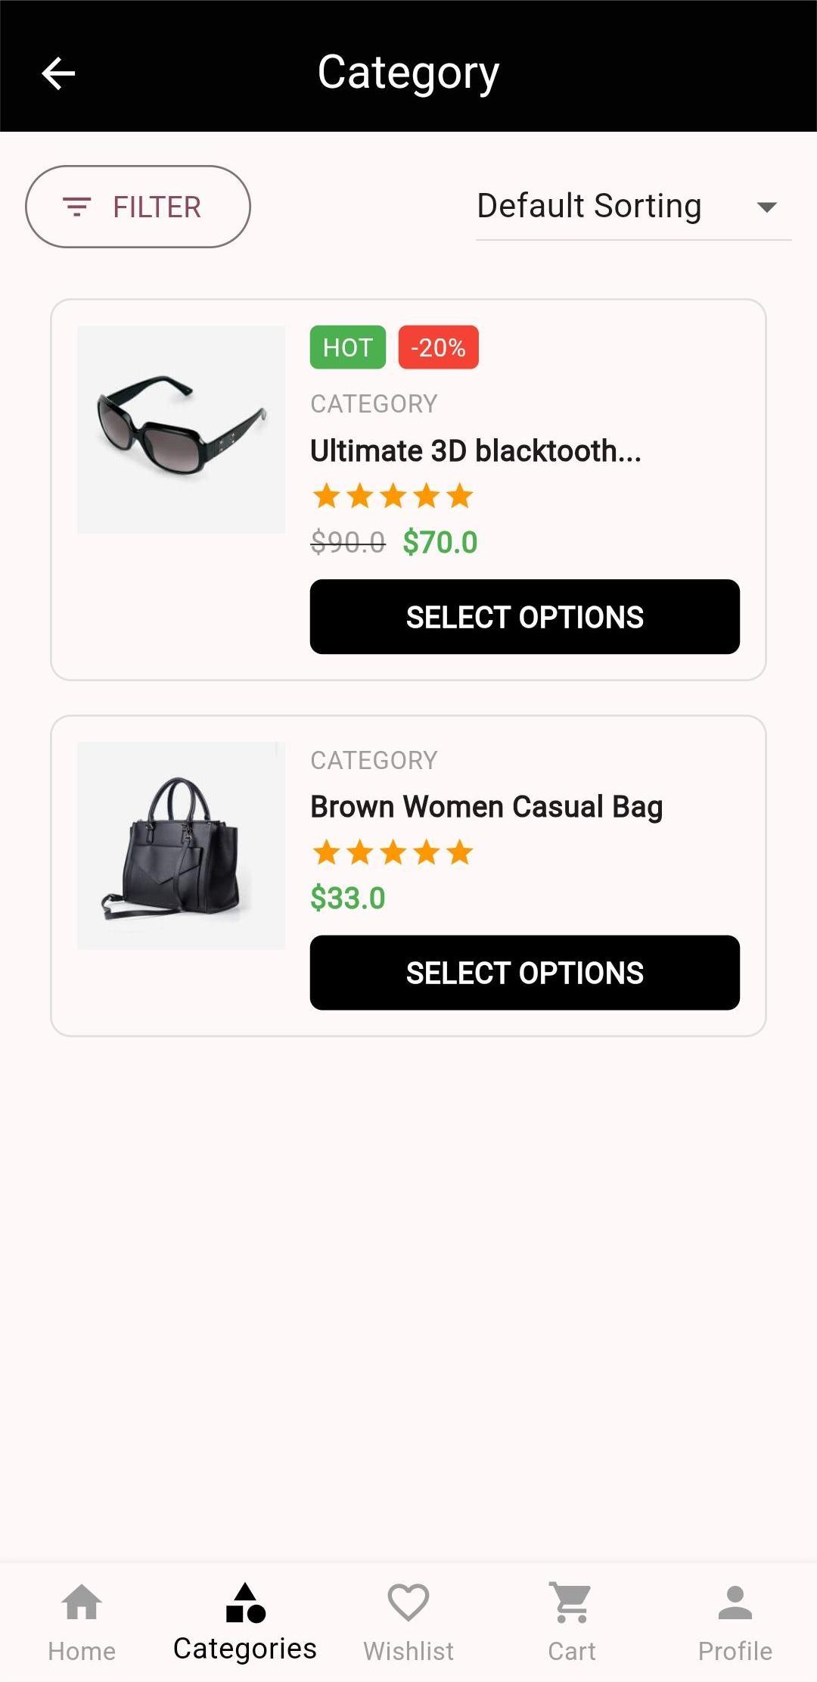Open the shopping Cart icon

point(572,1603)
